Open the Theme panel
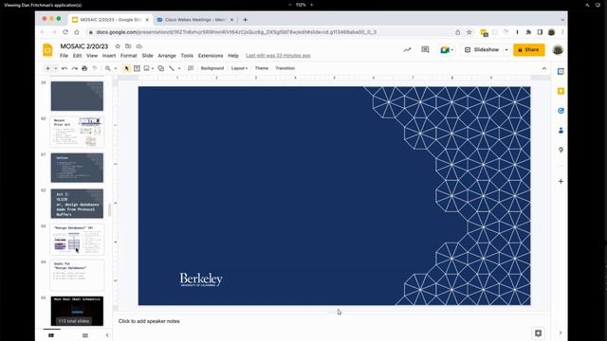The width and height of the screenshot is (607, 341). [262, 68]
